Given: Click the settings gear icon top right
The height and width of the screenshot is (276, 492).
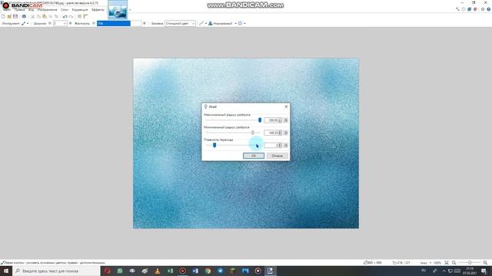Looking at the screenshot, I should 483,9.
